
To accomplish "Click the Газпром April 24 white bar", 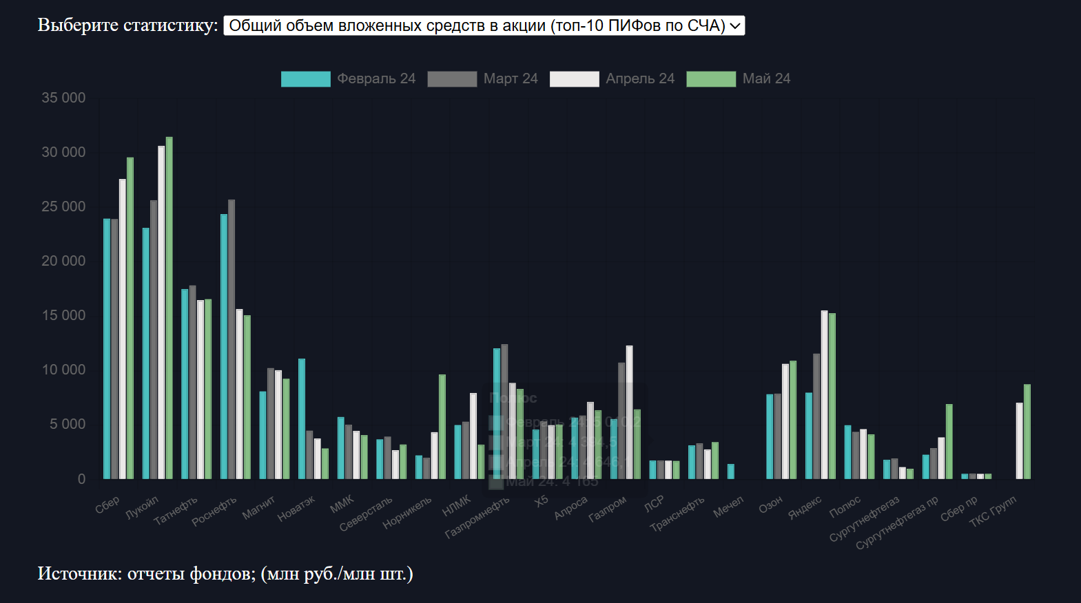I will (x=629, y=412).
